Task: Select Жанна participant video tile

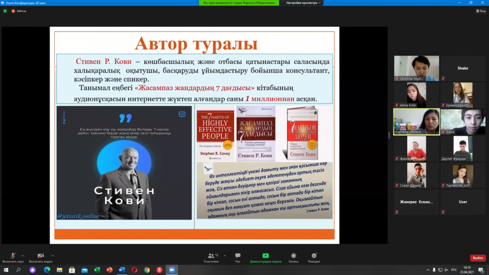Action: pos(416,148)
